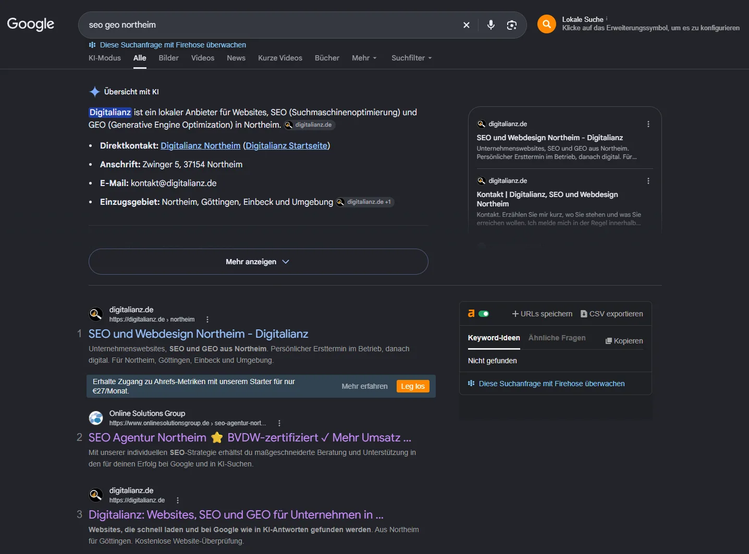Click the Online Solutions Group favicon
This screenshot has width=749, height=554.
coord(96,418)
